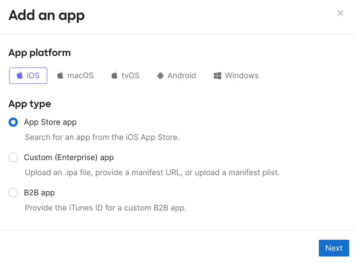Image resolution: width=356 pixels, height=263 pixels.
Task: Click the Apple logo beside macOS
Action: [x=60, y=75]
